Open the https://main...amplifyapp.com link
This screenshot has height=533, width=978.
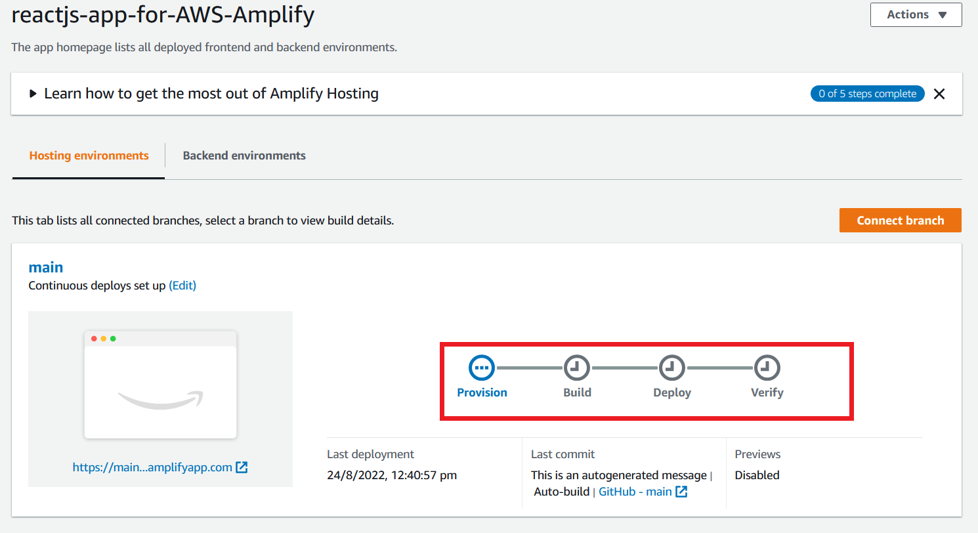click(x=152, y=467)
